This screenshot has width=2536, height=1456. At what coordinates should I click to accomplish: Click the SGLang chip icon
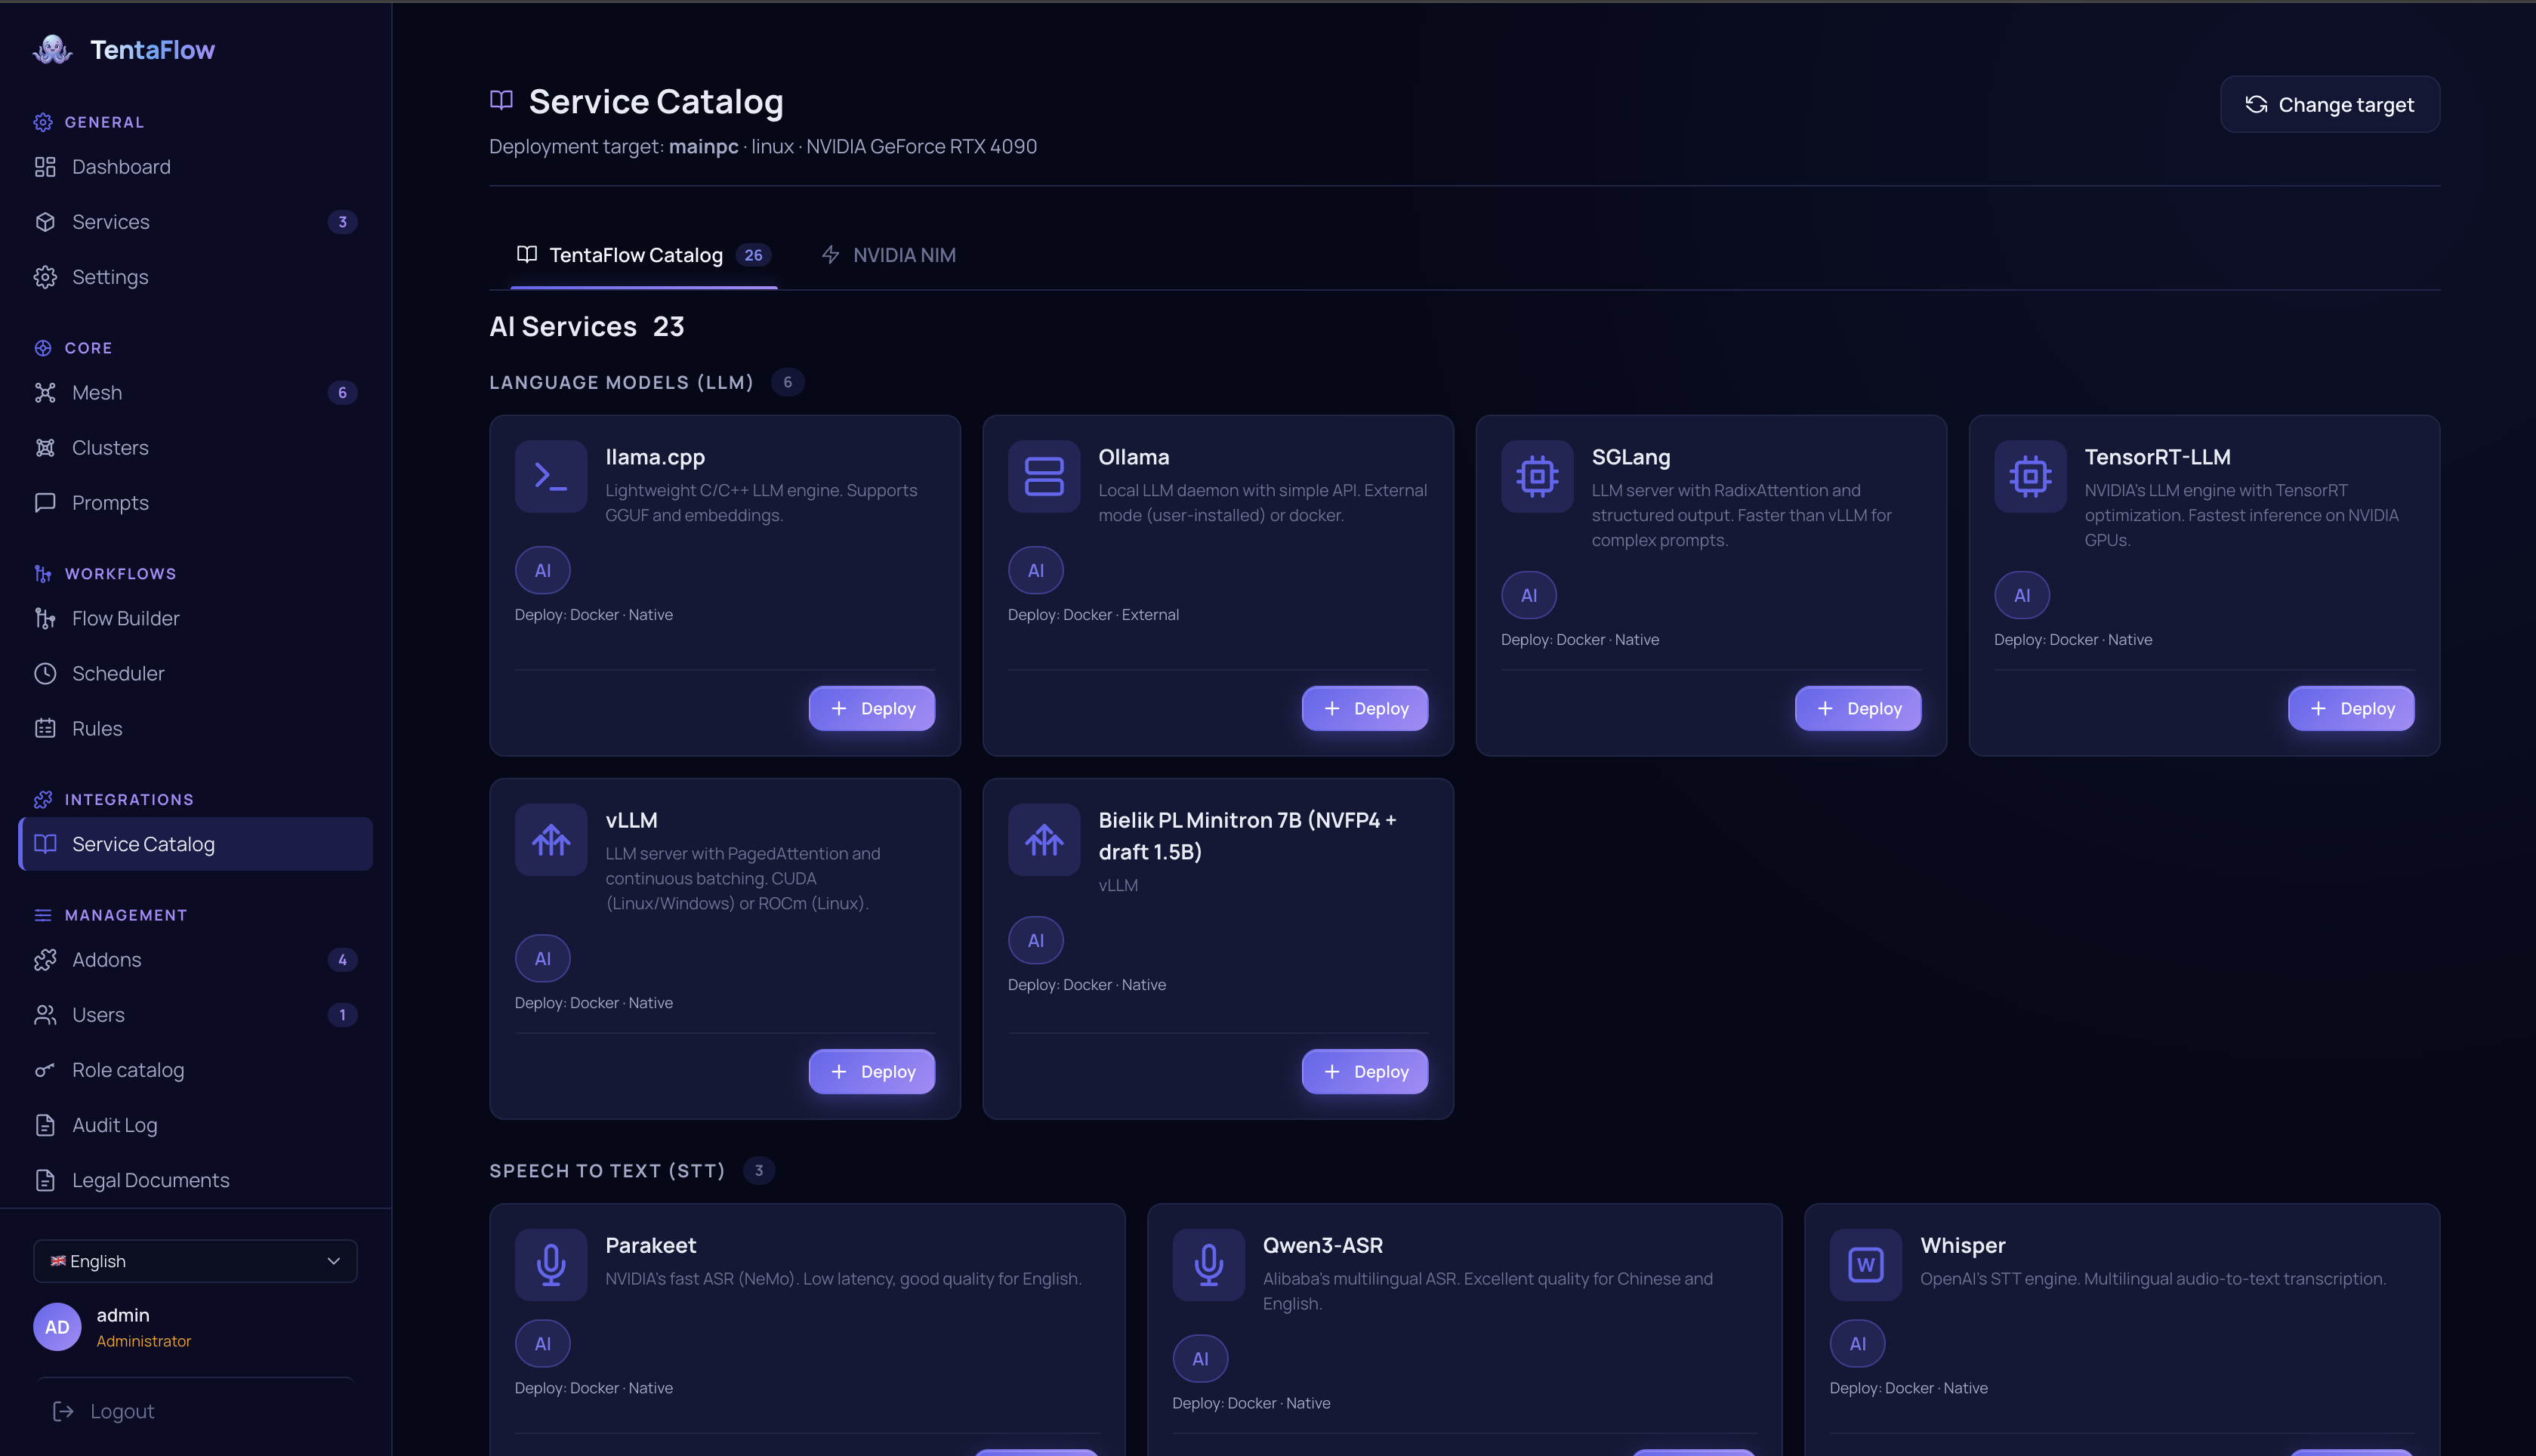click(1537, 476)
